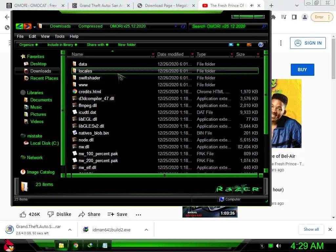Click the blue Help question mark icon
The width and height of the screenshot is (336, 252).
[261, 45]
